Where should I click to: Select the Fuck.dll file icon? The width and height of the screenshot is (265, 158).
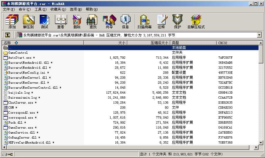[6, 122]
